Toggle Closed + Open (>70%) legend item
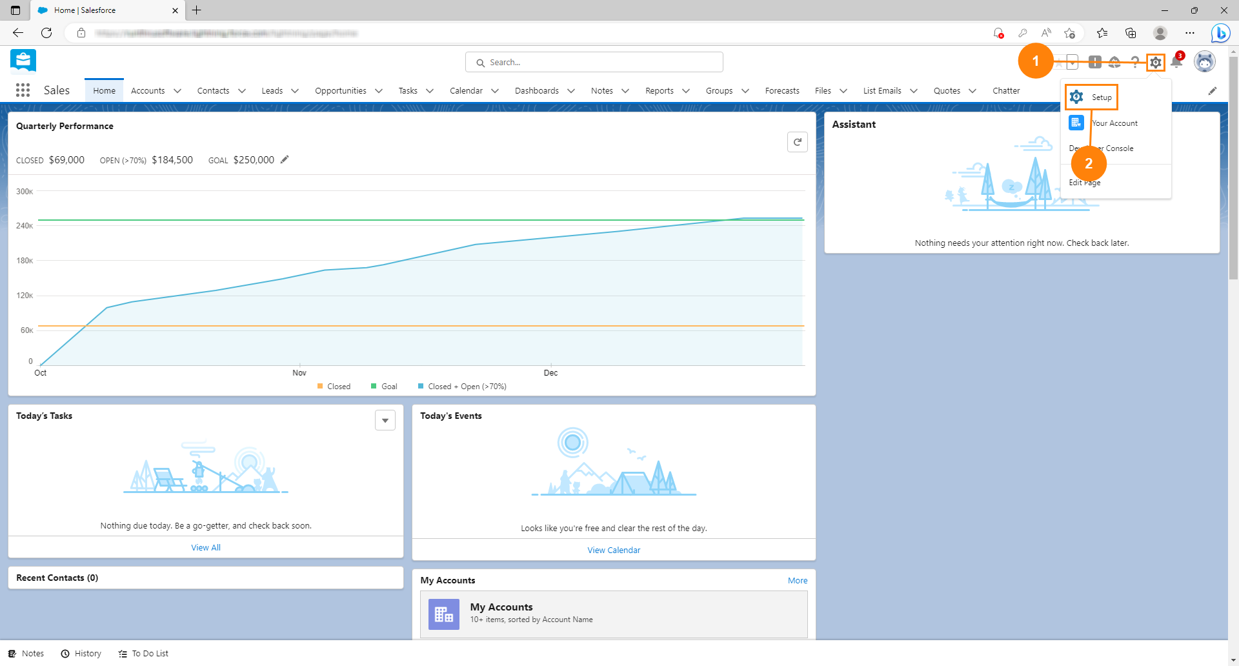The height and width of the screenshot is (666, 1239). pos(463,387)
